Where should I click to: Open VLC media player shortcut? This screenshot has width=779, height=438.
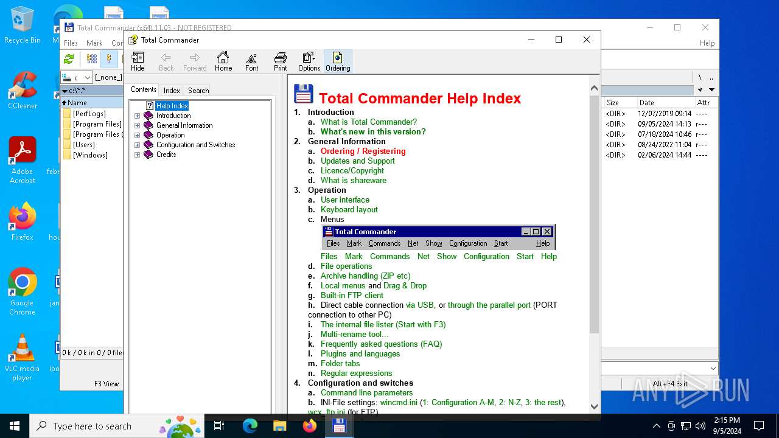[23, 358]
